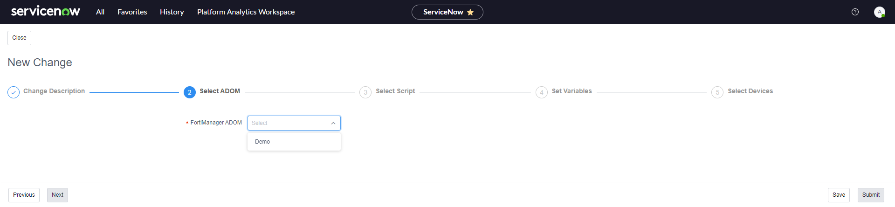Screen dimensions: 895x207
Task: Click the step 5 Select Devices circle
Action: click(x=717, y=92)
